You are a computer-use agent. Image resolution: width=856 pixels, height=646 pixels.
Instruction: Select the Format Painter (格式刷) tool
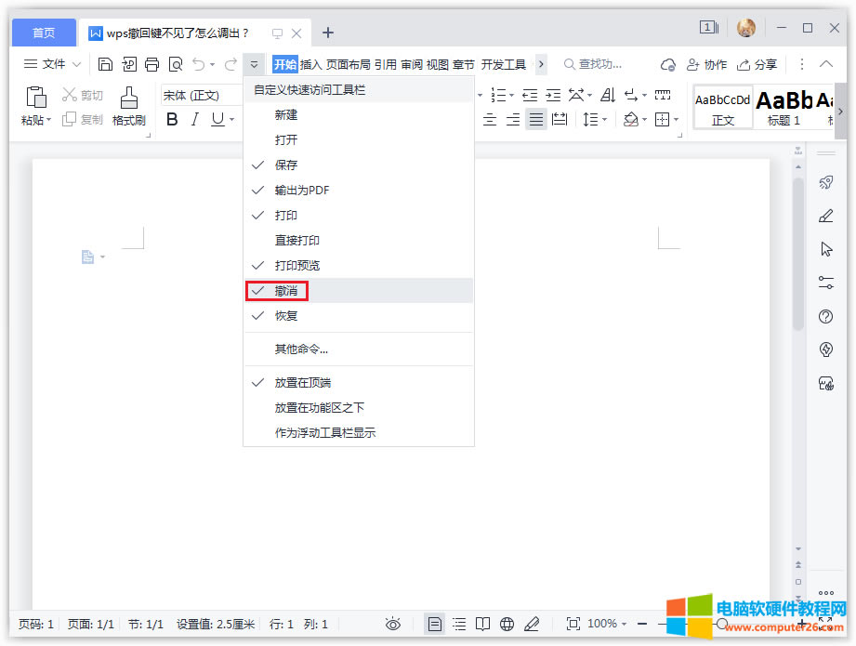point(129,106)
